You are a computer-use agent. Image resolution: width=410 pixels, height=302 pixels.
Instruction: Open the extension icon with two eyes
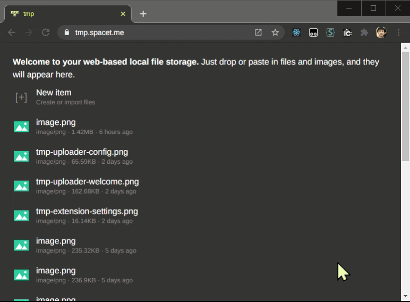pos(313,32)
